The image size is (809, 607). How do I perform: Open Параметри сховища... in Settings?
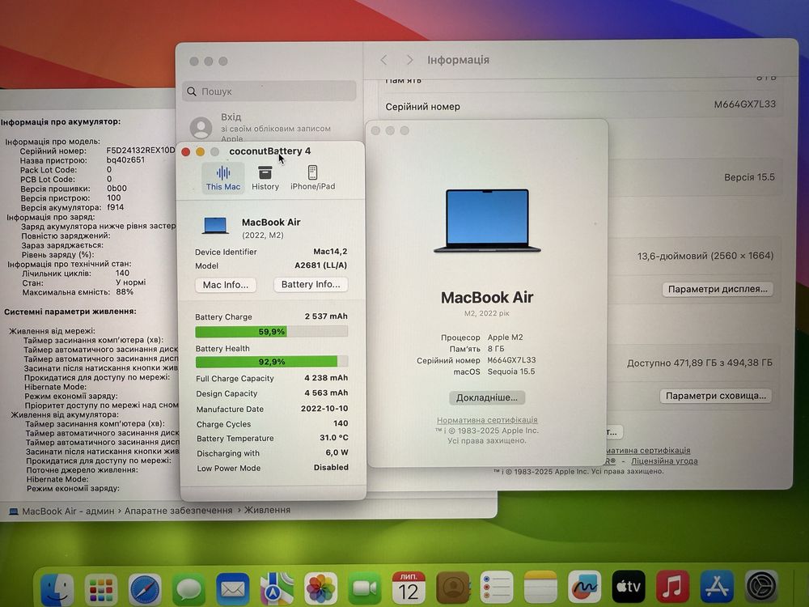coord(716,396)
